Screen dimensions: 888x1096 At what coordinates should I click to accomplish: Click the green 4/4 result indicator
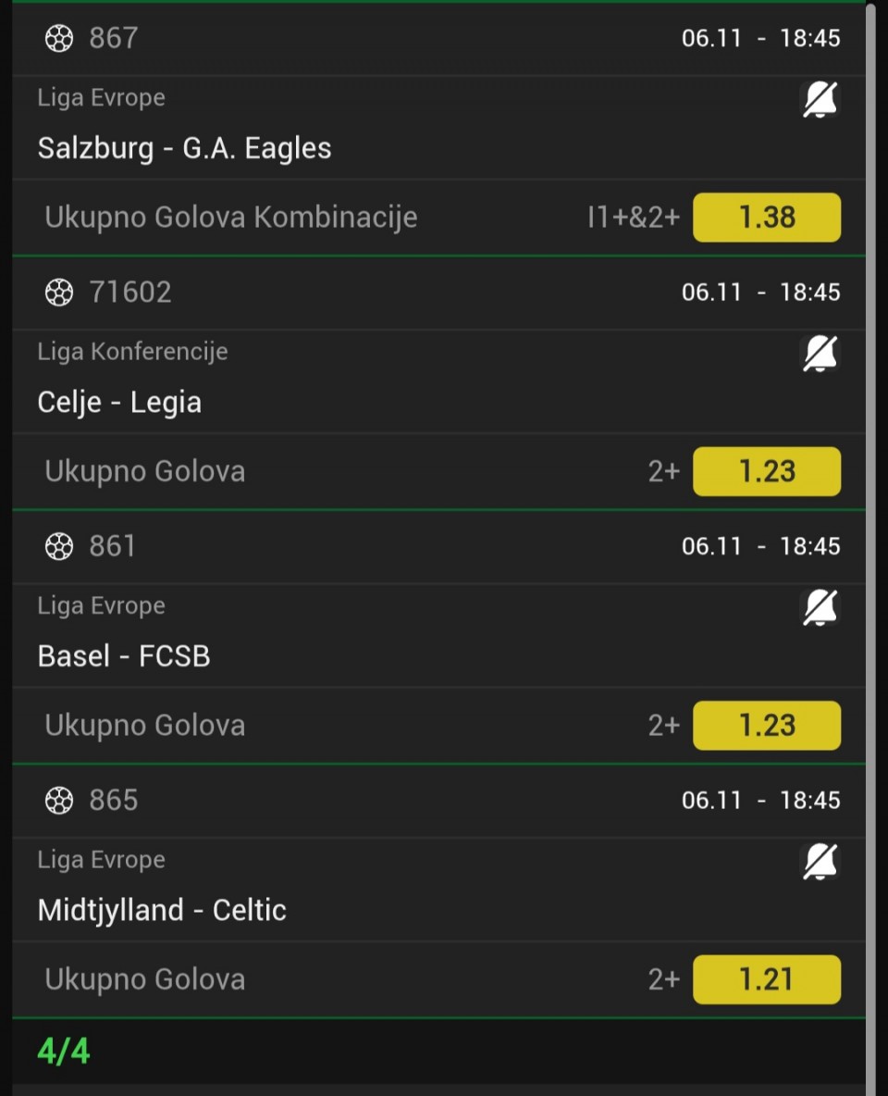point(64,1052)
